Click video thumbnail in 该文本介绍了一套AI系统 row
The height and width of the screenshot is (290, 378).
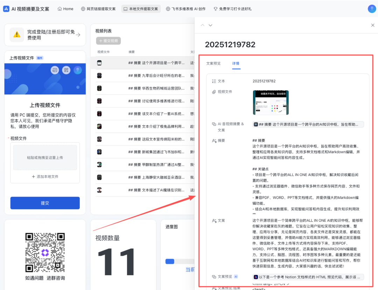click(99, 114)
